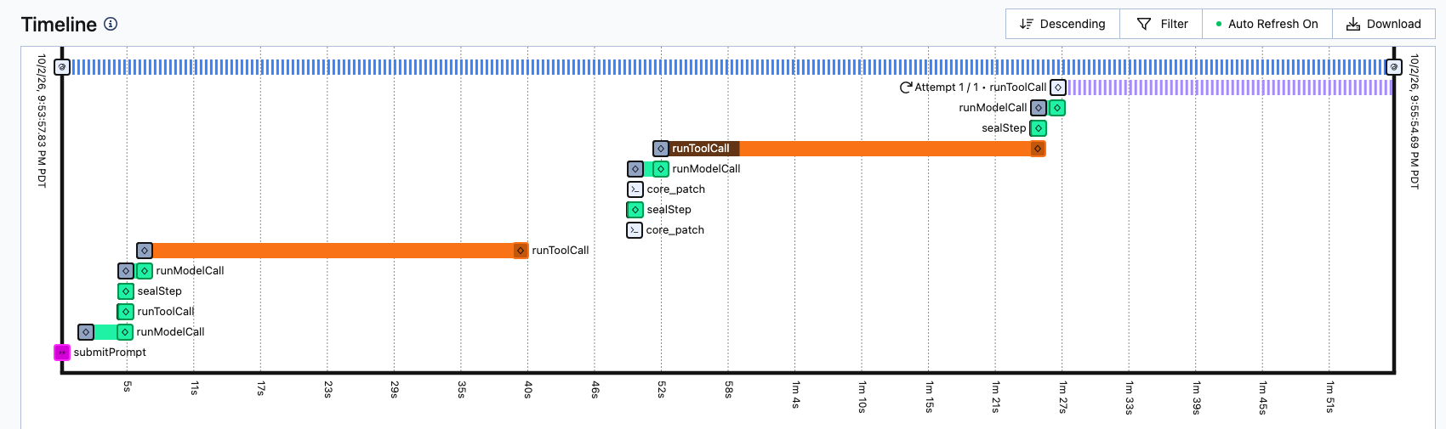Viewport: 1446px width, 429px height.
Task: Click the magenta submitPrompt marker
Action: pyautogui.click(x=62, y=353)
